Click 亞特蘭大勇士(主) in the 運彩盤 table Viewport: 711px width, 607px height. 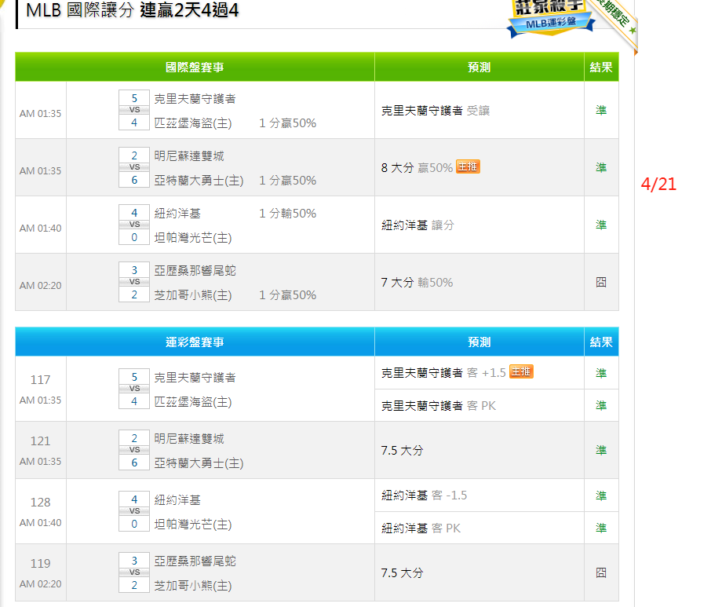pyautogui.click(x=199, y=463)
